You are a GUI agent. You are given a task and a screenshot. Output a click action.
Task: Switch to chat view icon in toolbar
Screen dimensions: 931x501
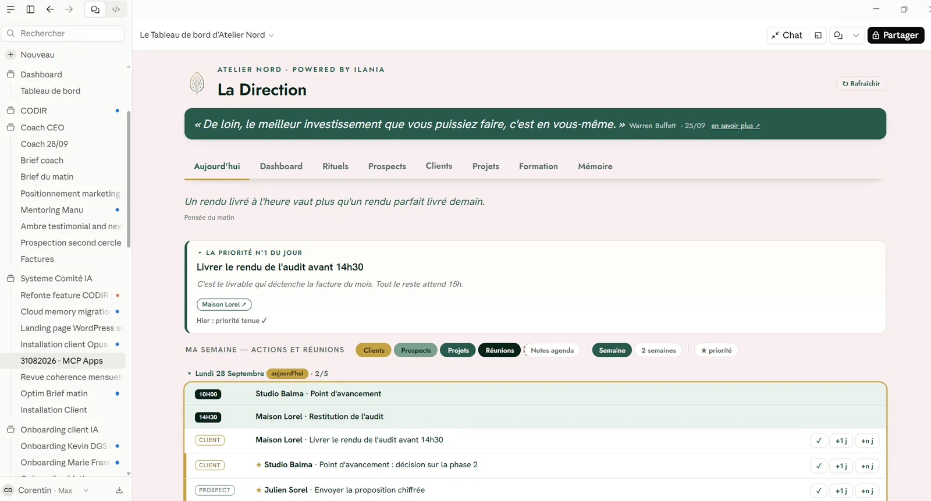95,9
